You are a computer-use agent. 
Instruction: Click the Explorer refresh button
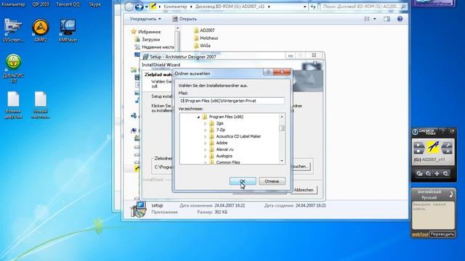(313, 7)
